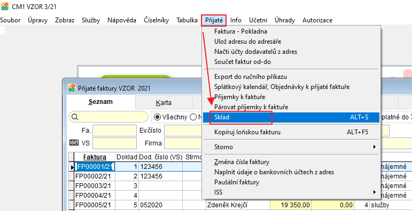Expand the ISS submenu
Screen dimensions: 412x211
coord(291,192)
